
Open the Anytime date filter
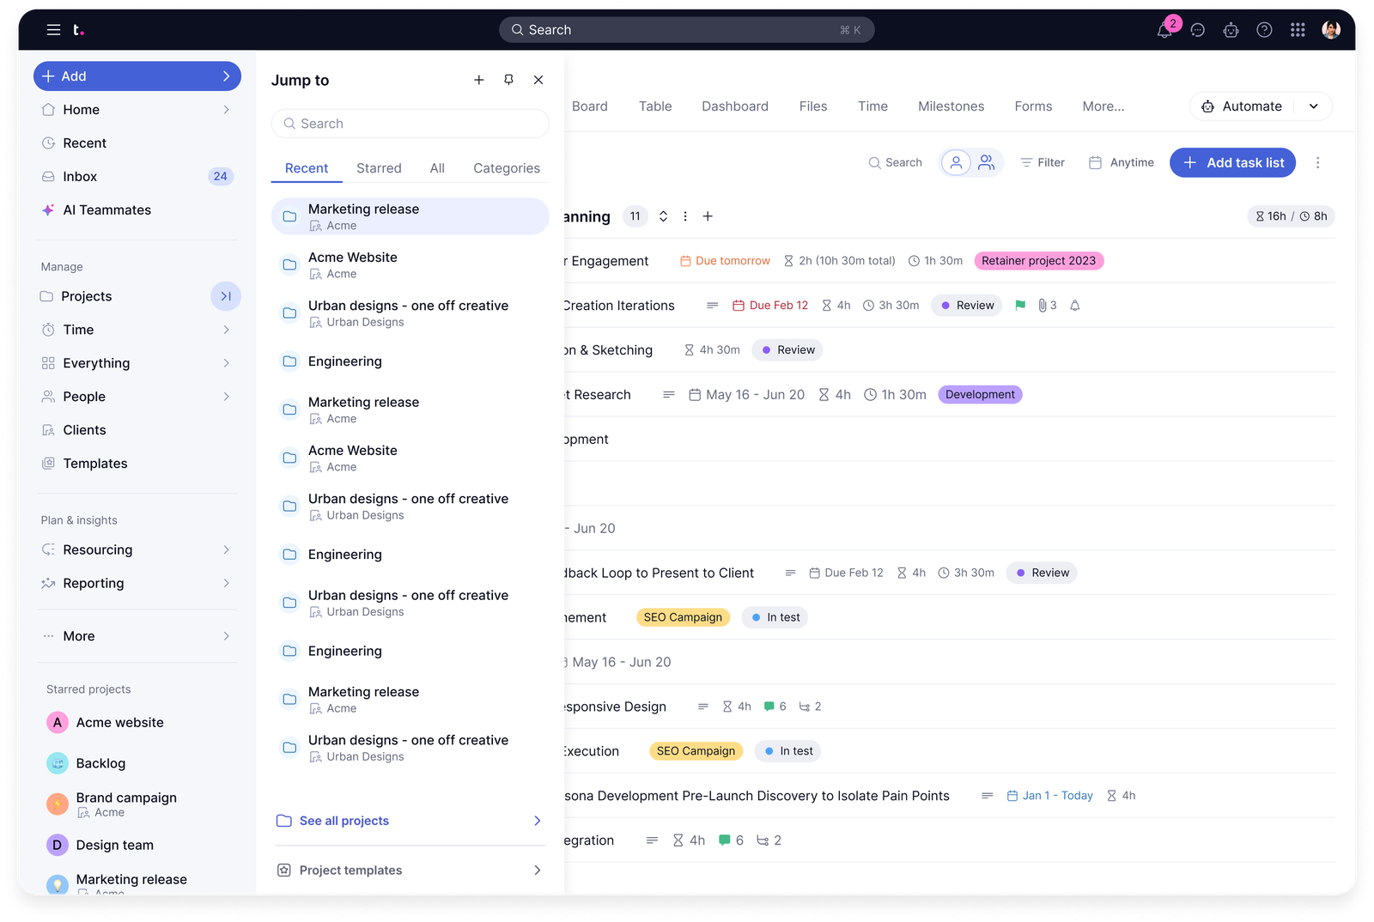point(1121,162)
